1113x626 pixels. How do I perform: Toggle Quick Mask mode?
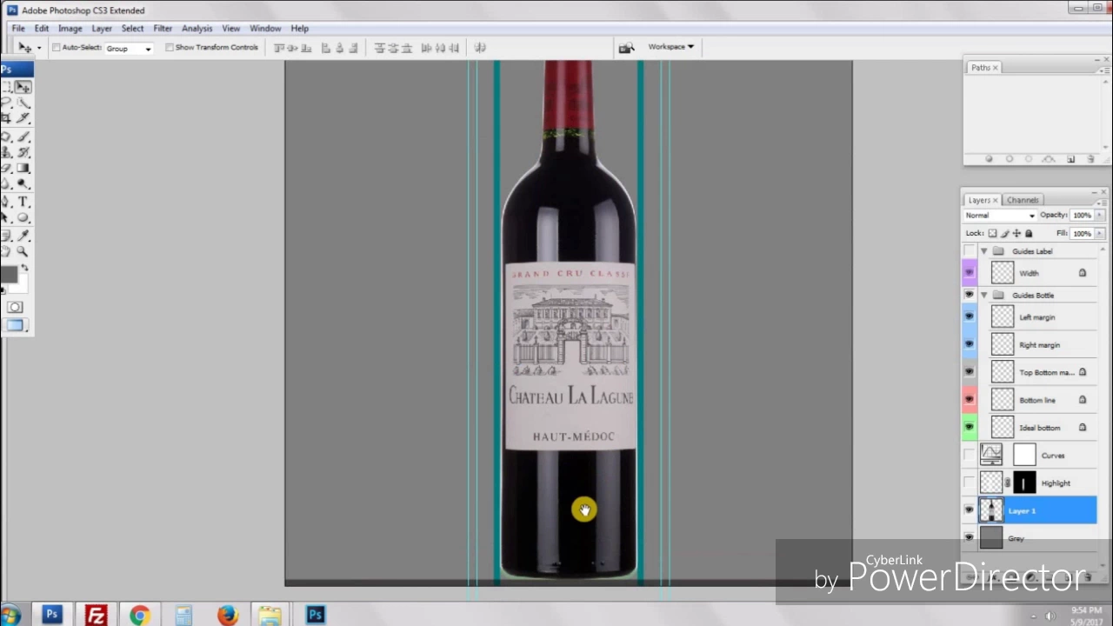(15, 307)
